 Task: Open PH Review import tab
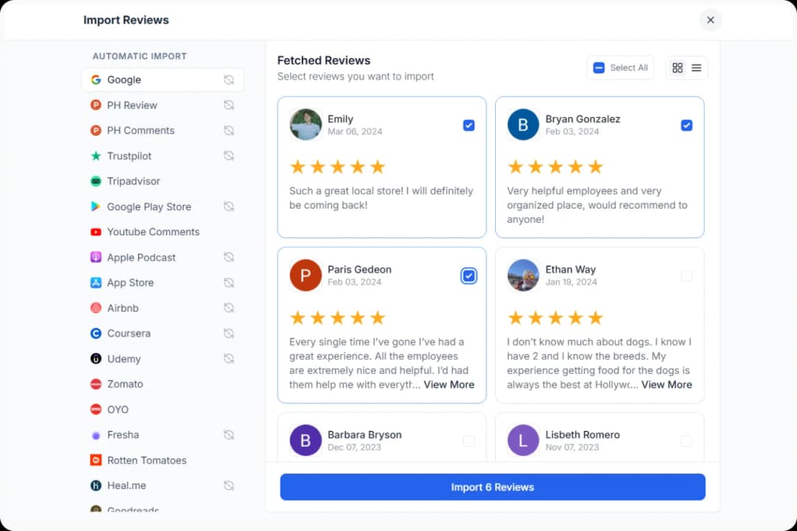click(133, 105)
